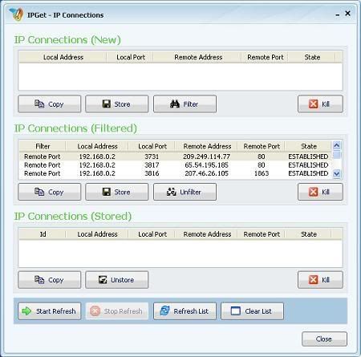Sort the New list by the Remote Address column
The image size is (361, 357).
point(198,57)
